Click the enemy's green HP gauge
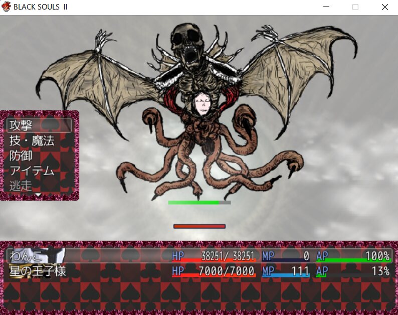 coord(200,203)
